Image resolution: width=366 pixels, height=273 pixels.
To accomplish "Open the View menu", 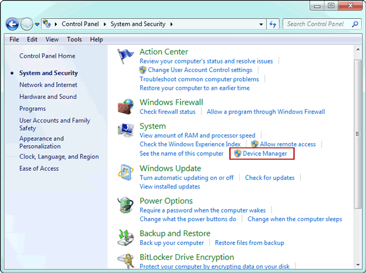I will click(x=52, y=40).
